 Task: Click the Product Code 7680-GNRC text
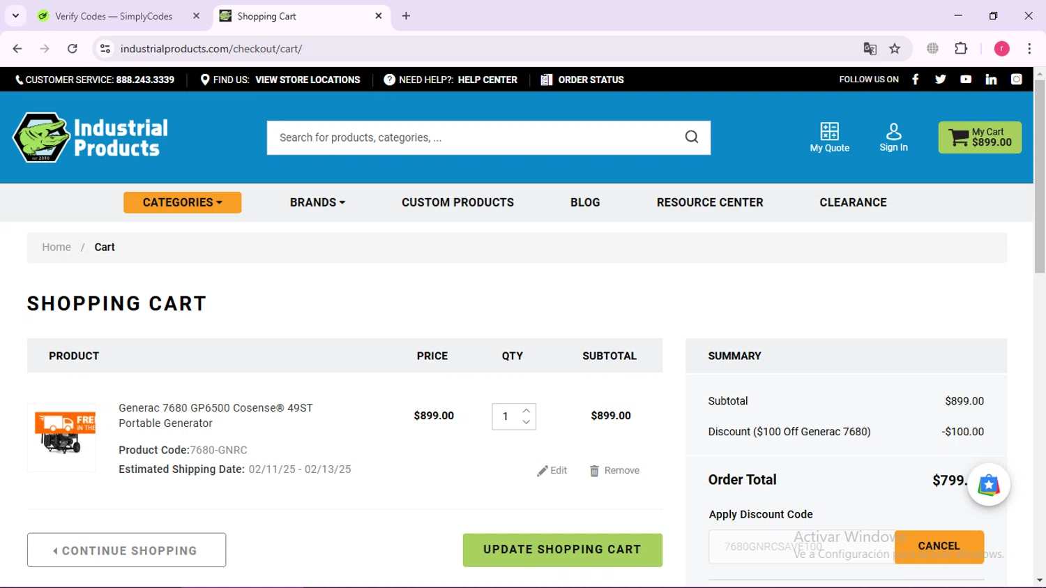pos(183,450)
